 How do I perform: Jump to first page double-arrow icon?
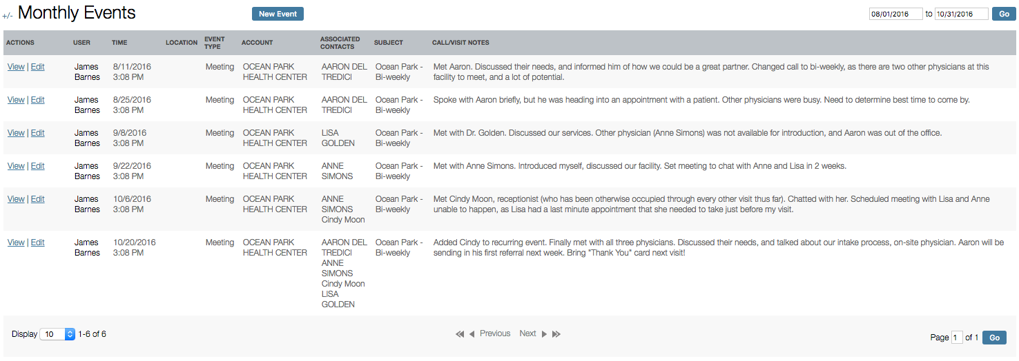tap(460, 334)
